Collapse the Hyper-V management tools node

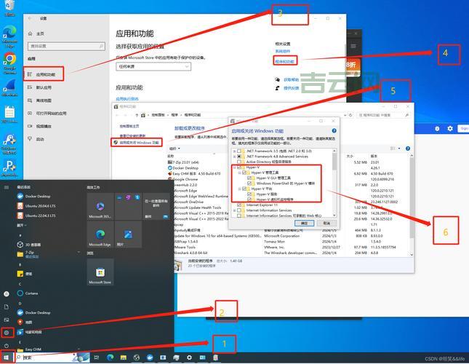point(239,173)
